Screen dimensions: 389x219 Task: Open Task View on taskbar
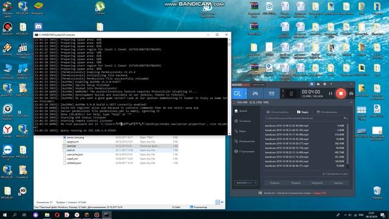[24, 215]
